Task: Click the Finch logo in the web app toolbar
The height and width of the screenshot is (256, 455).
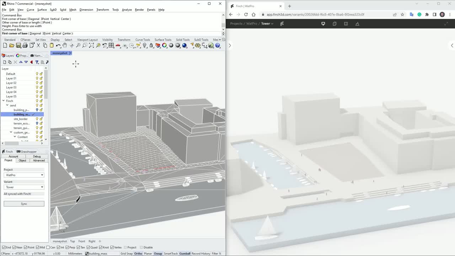Action: coord(282,23)
